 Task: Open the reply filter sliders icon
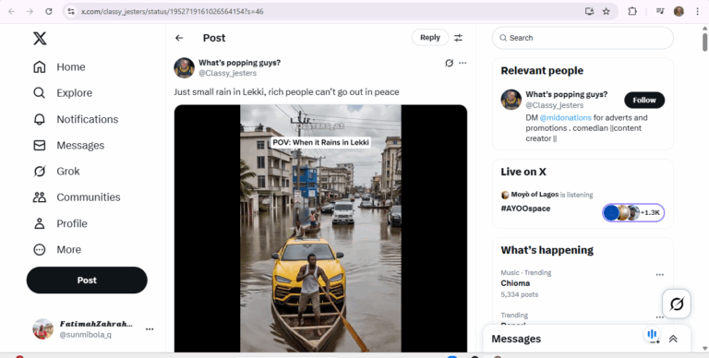459,38
